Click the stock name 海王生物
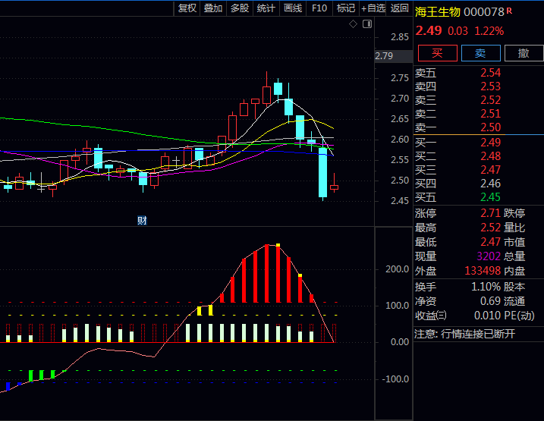Screen dimensions: 544x421 point(437,11)
